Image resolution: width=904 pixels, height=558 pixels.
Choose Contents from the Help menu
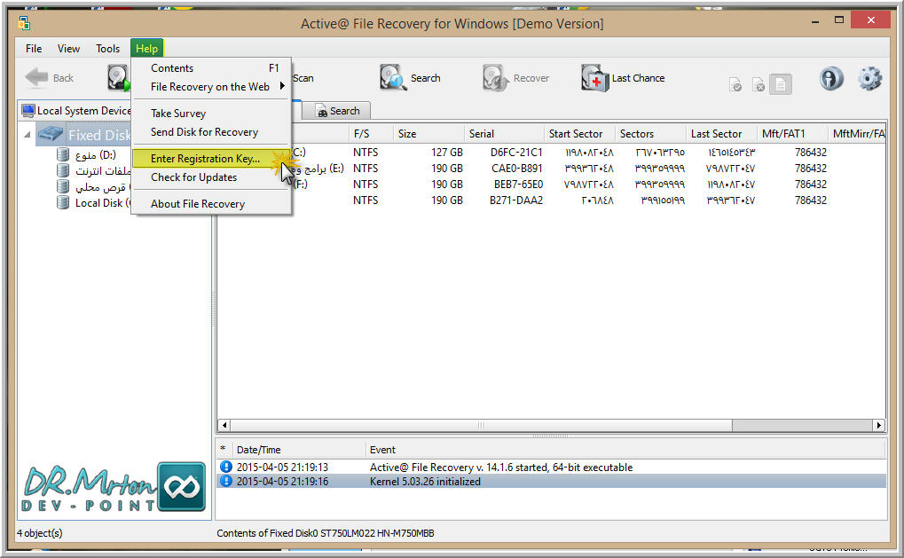(212, 68)
